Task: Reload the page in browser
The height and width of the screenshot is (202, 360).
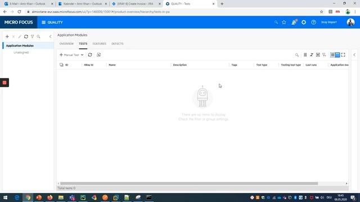Action: 19,12
